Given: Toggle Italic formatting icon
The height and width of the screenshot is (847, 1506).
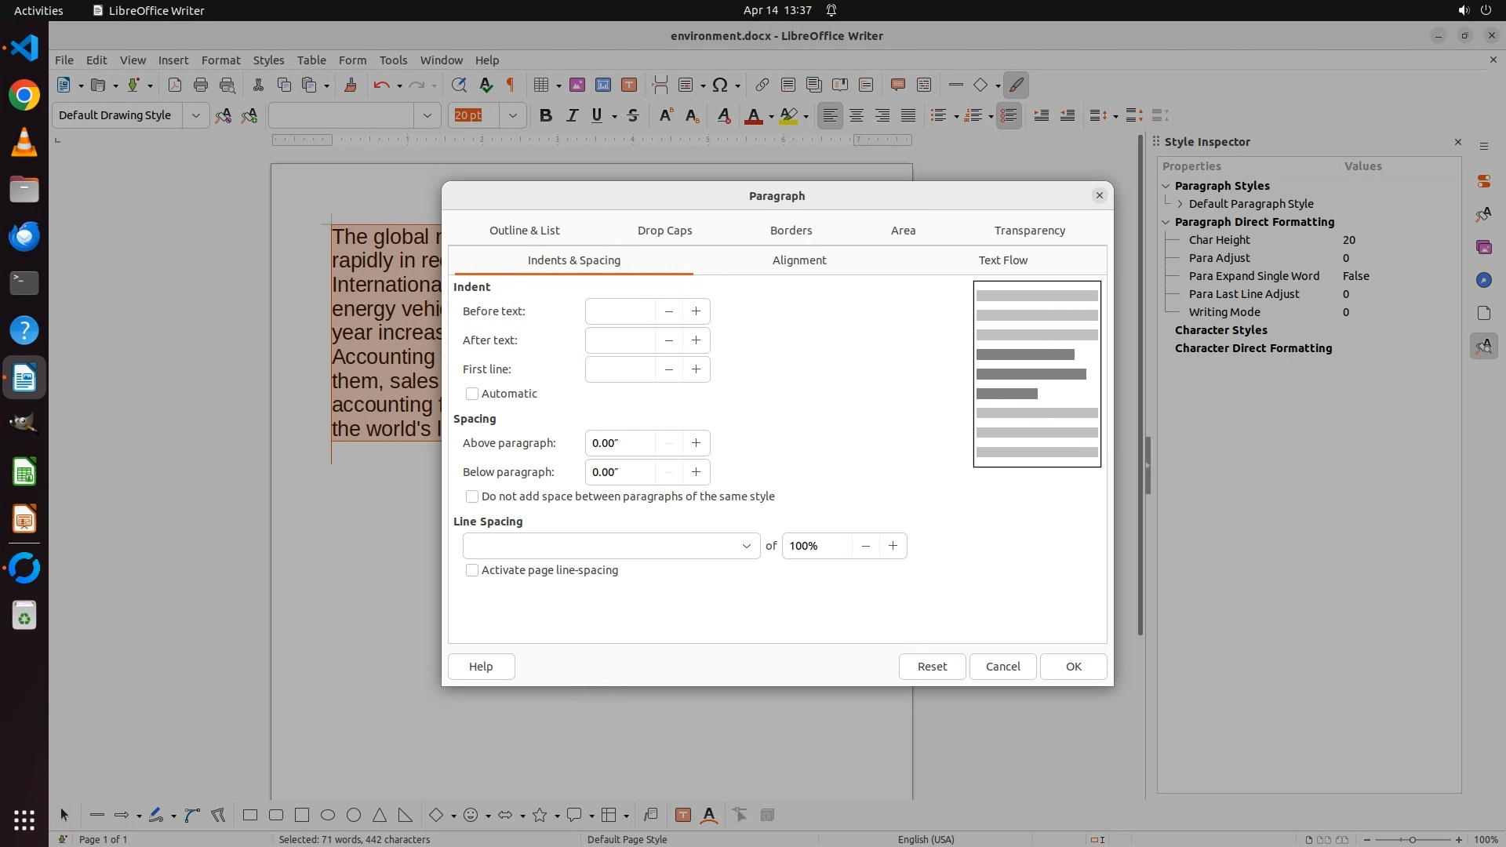Looking at the screenshot, I should click(572, 115).
